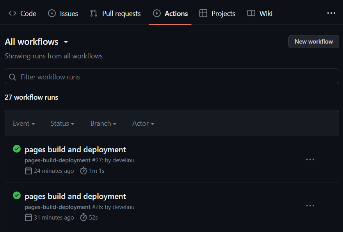The height and width of the screenshot is (232, 343).
Task: Click calendar icon beside 24 minutes ago
Action: (28, 170)
